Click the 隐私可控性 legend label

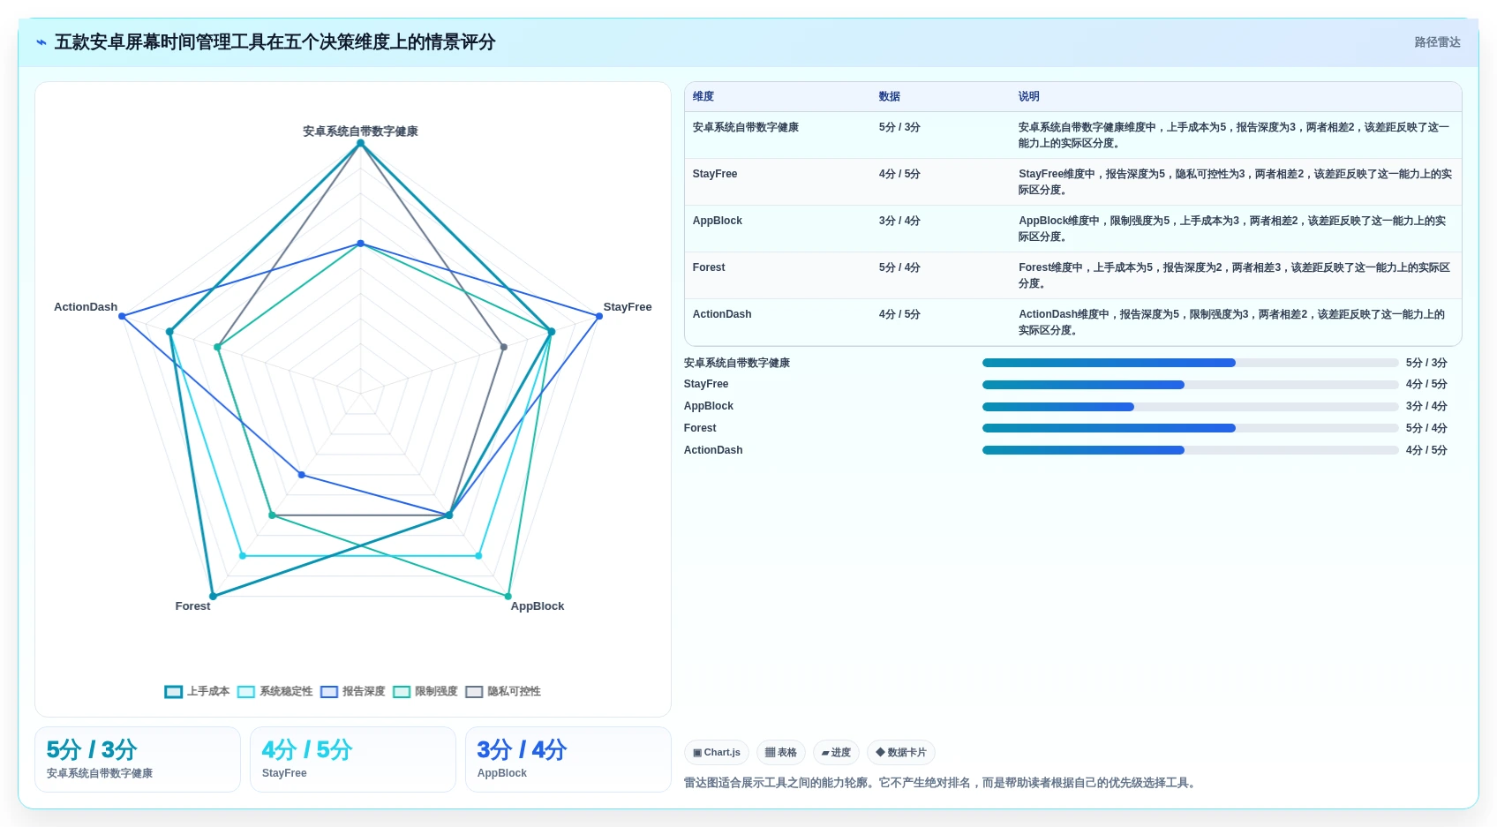coord(514,692)
